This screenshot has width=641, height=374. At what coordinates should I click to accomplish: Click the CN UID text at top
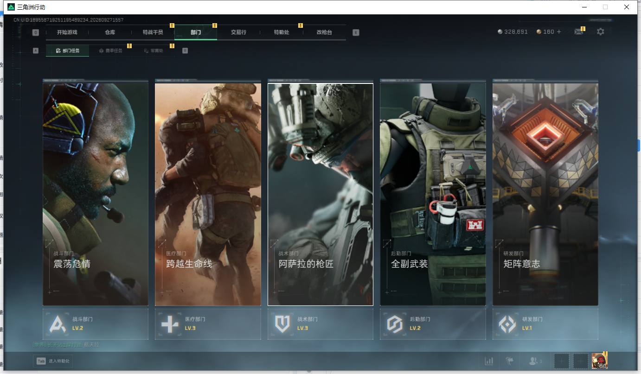[x=68, y=20]
